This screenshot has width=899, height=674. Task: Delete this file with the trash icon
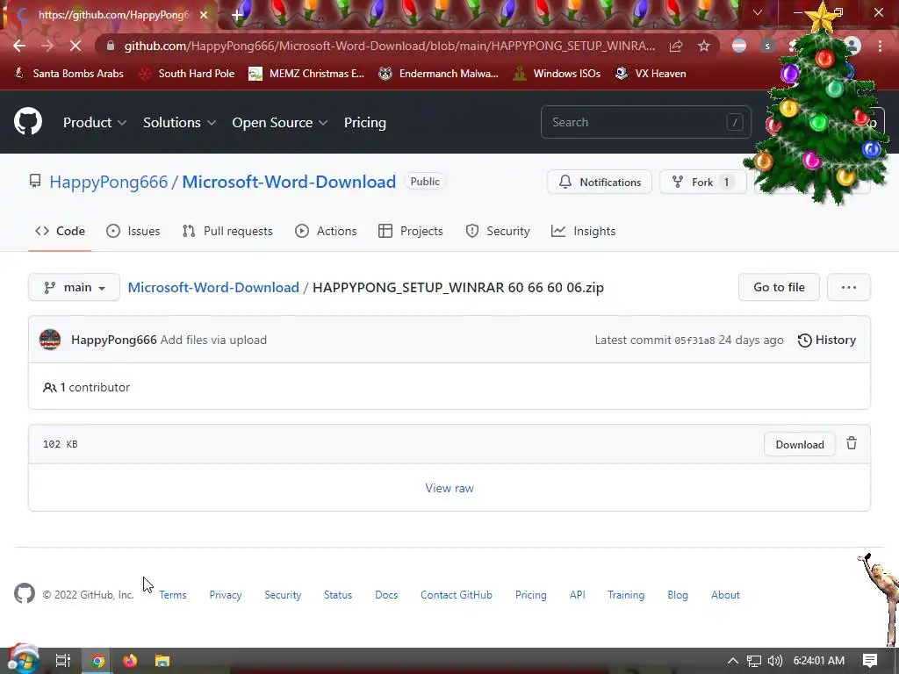coord(852,443)
